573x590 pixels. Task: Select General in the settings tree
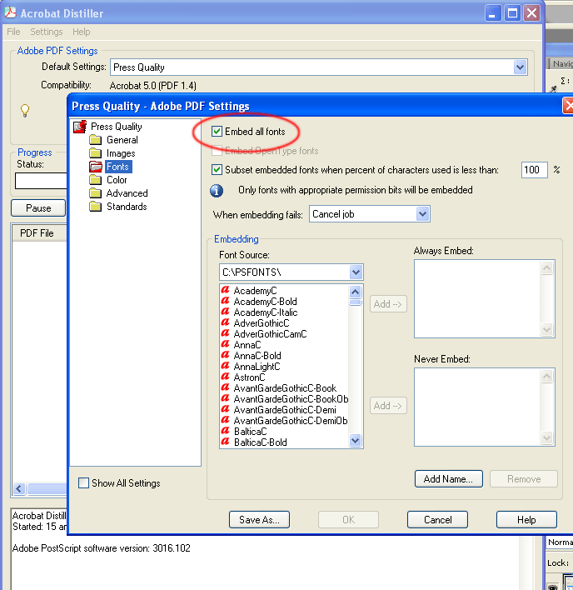[x=122, y=140]
